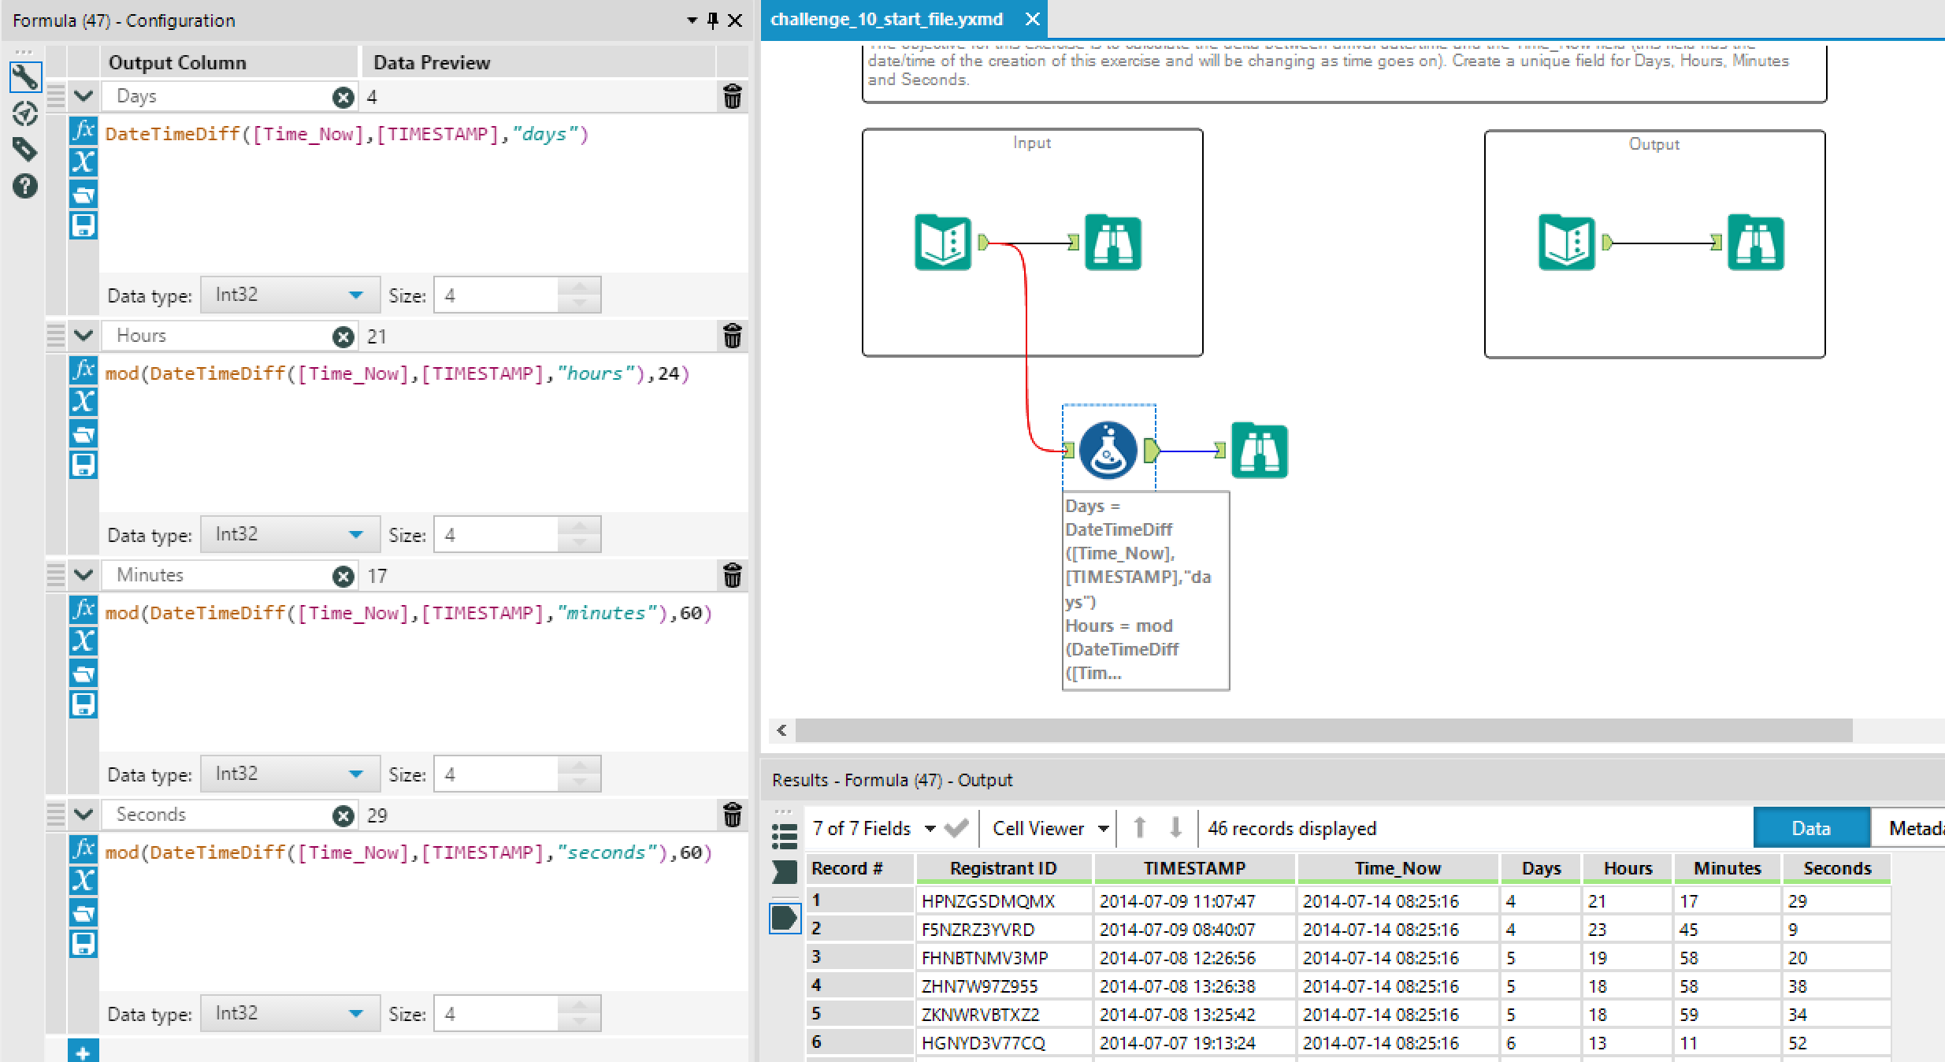This screenshot has width=1945, height=1062.
Task: Delete the Days expression with the trash icon
Action: 732,96
